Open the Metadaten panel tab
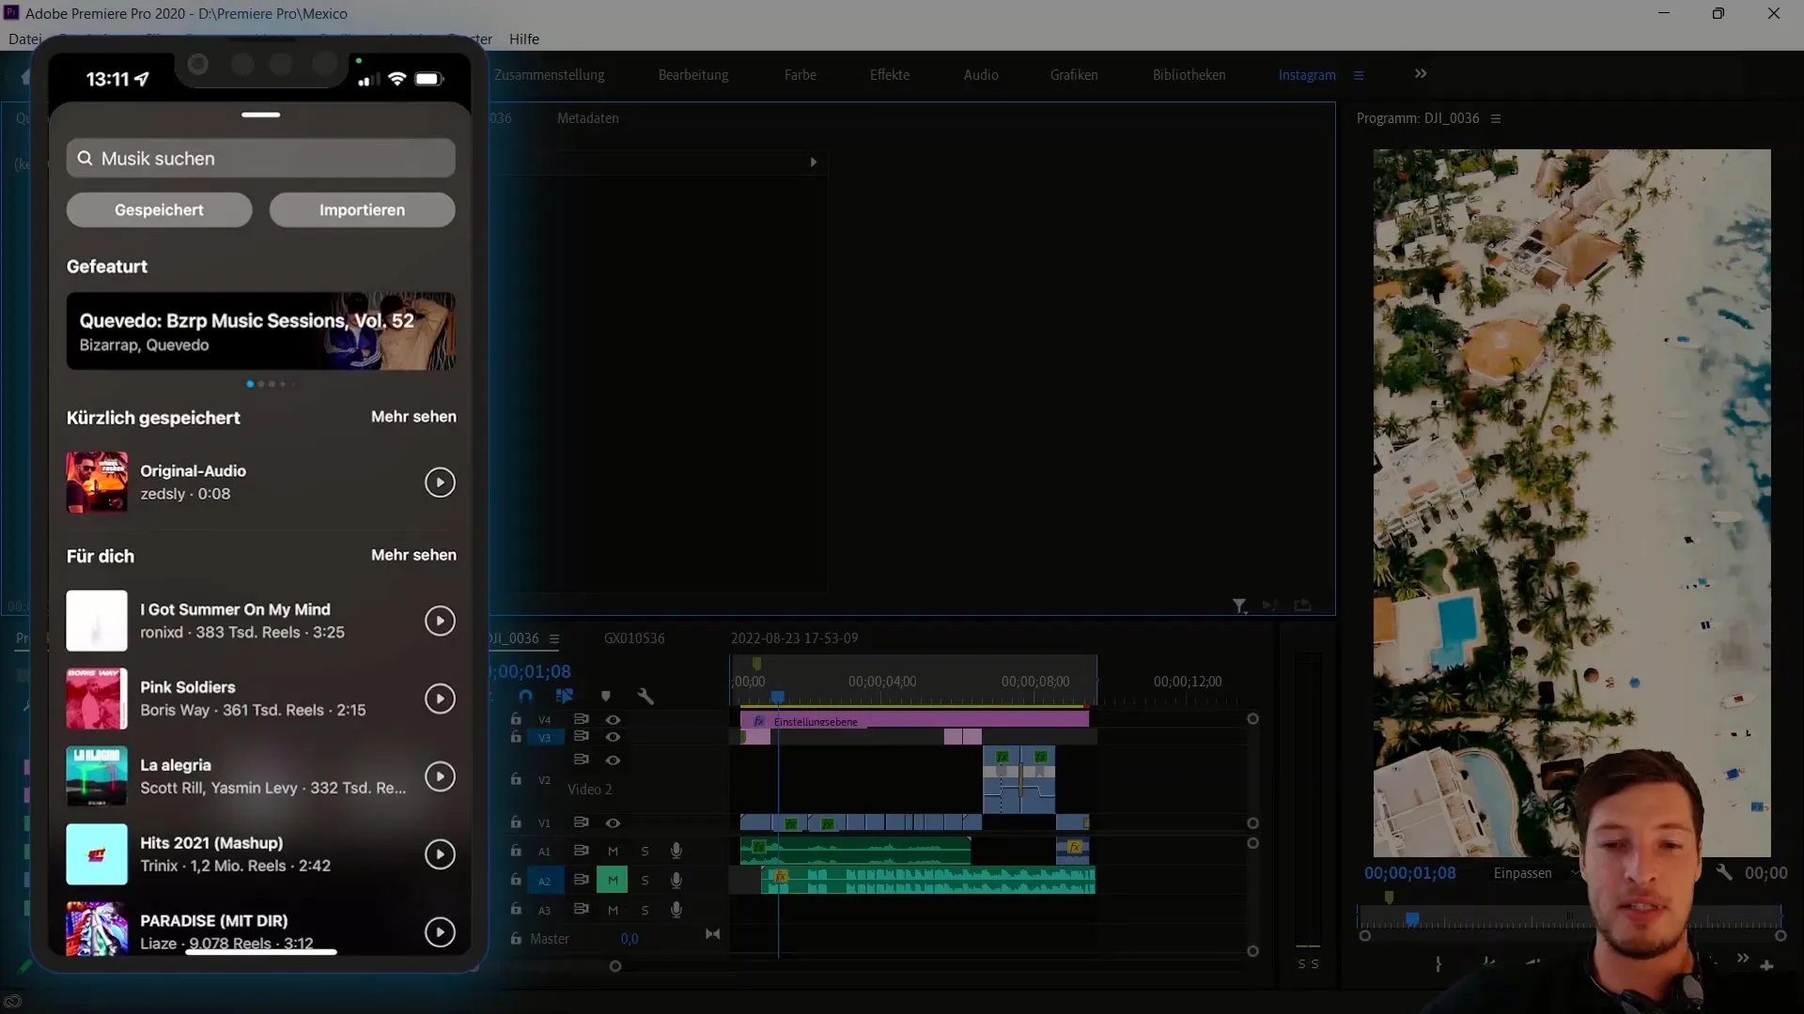The image size is (1804, 1014). point(588,118)
